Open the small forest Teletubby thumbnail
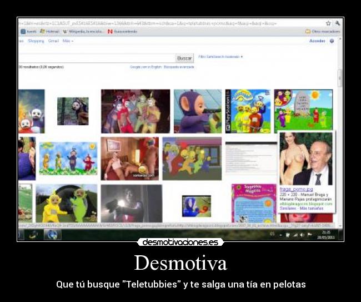Image resolution: width=361 pixels, height=302 pixels. [73, 111]
